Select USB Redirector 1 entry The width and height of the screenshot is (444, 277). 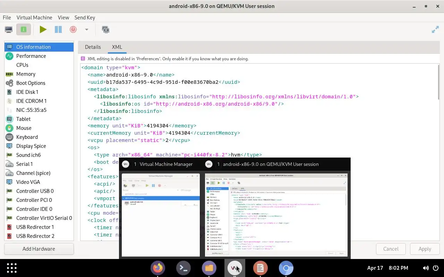pos(39,227)
